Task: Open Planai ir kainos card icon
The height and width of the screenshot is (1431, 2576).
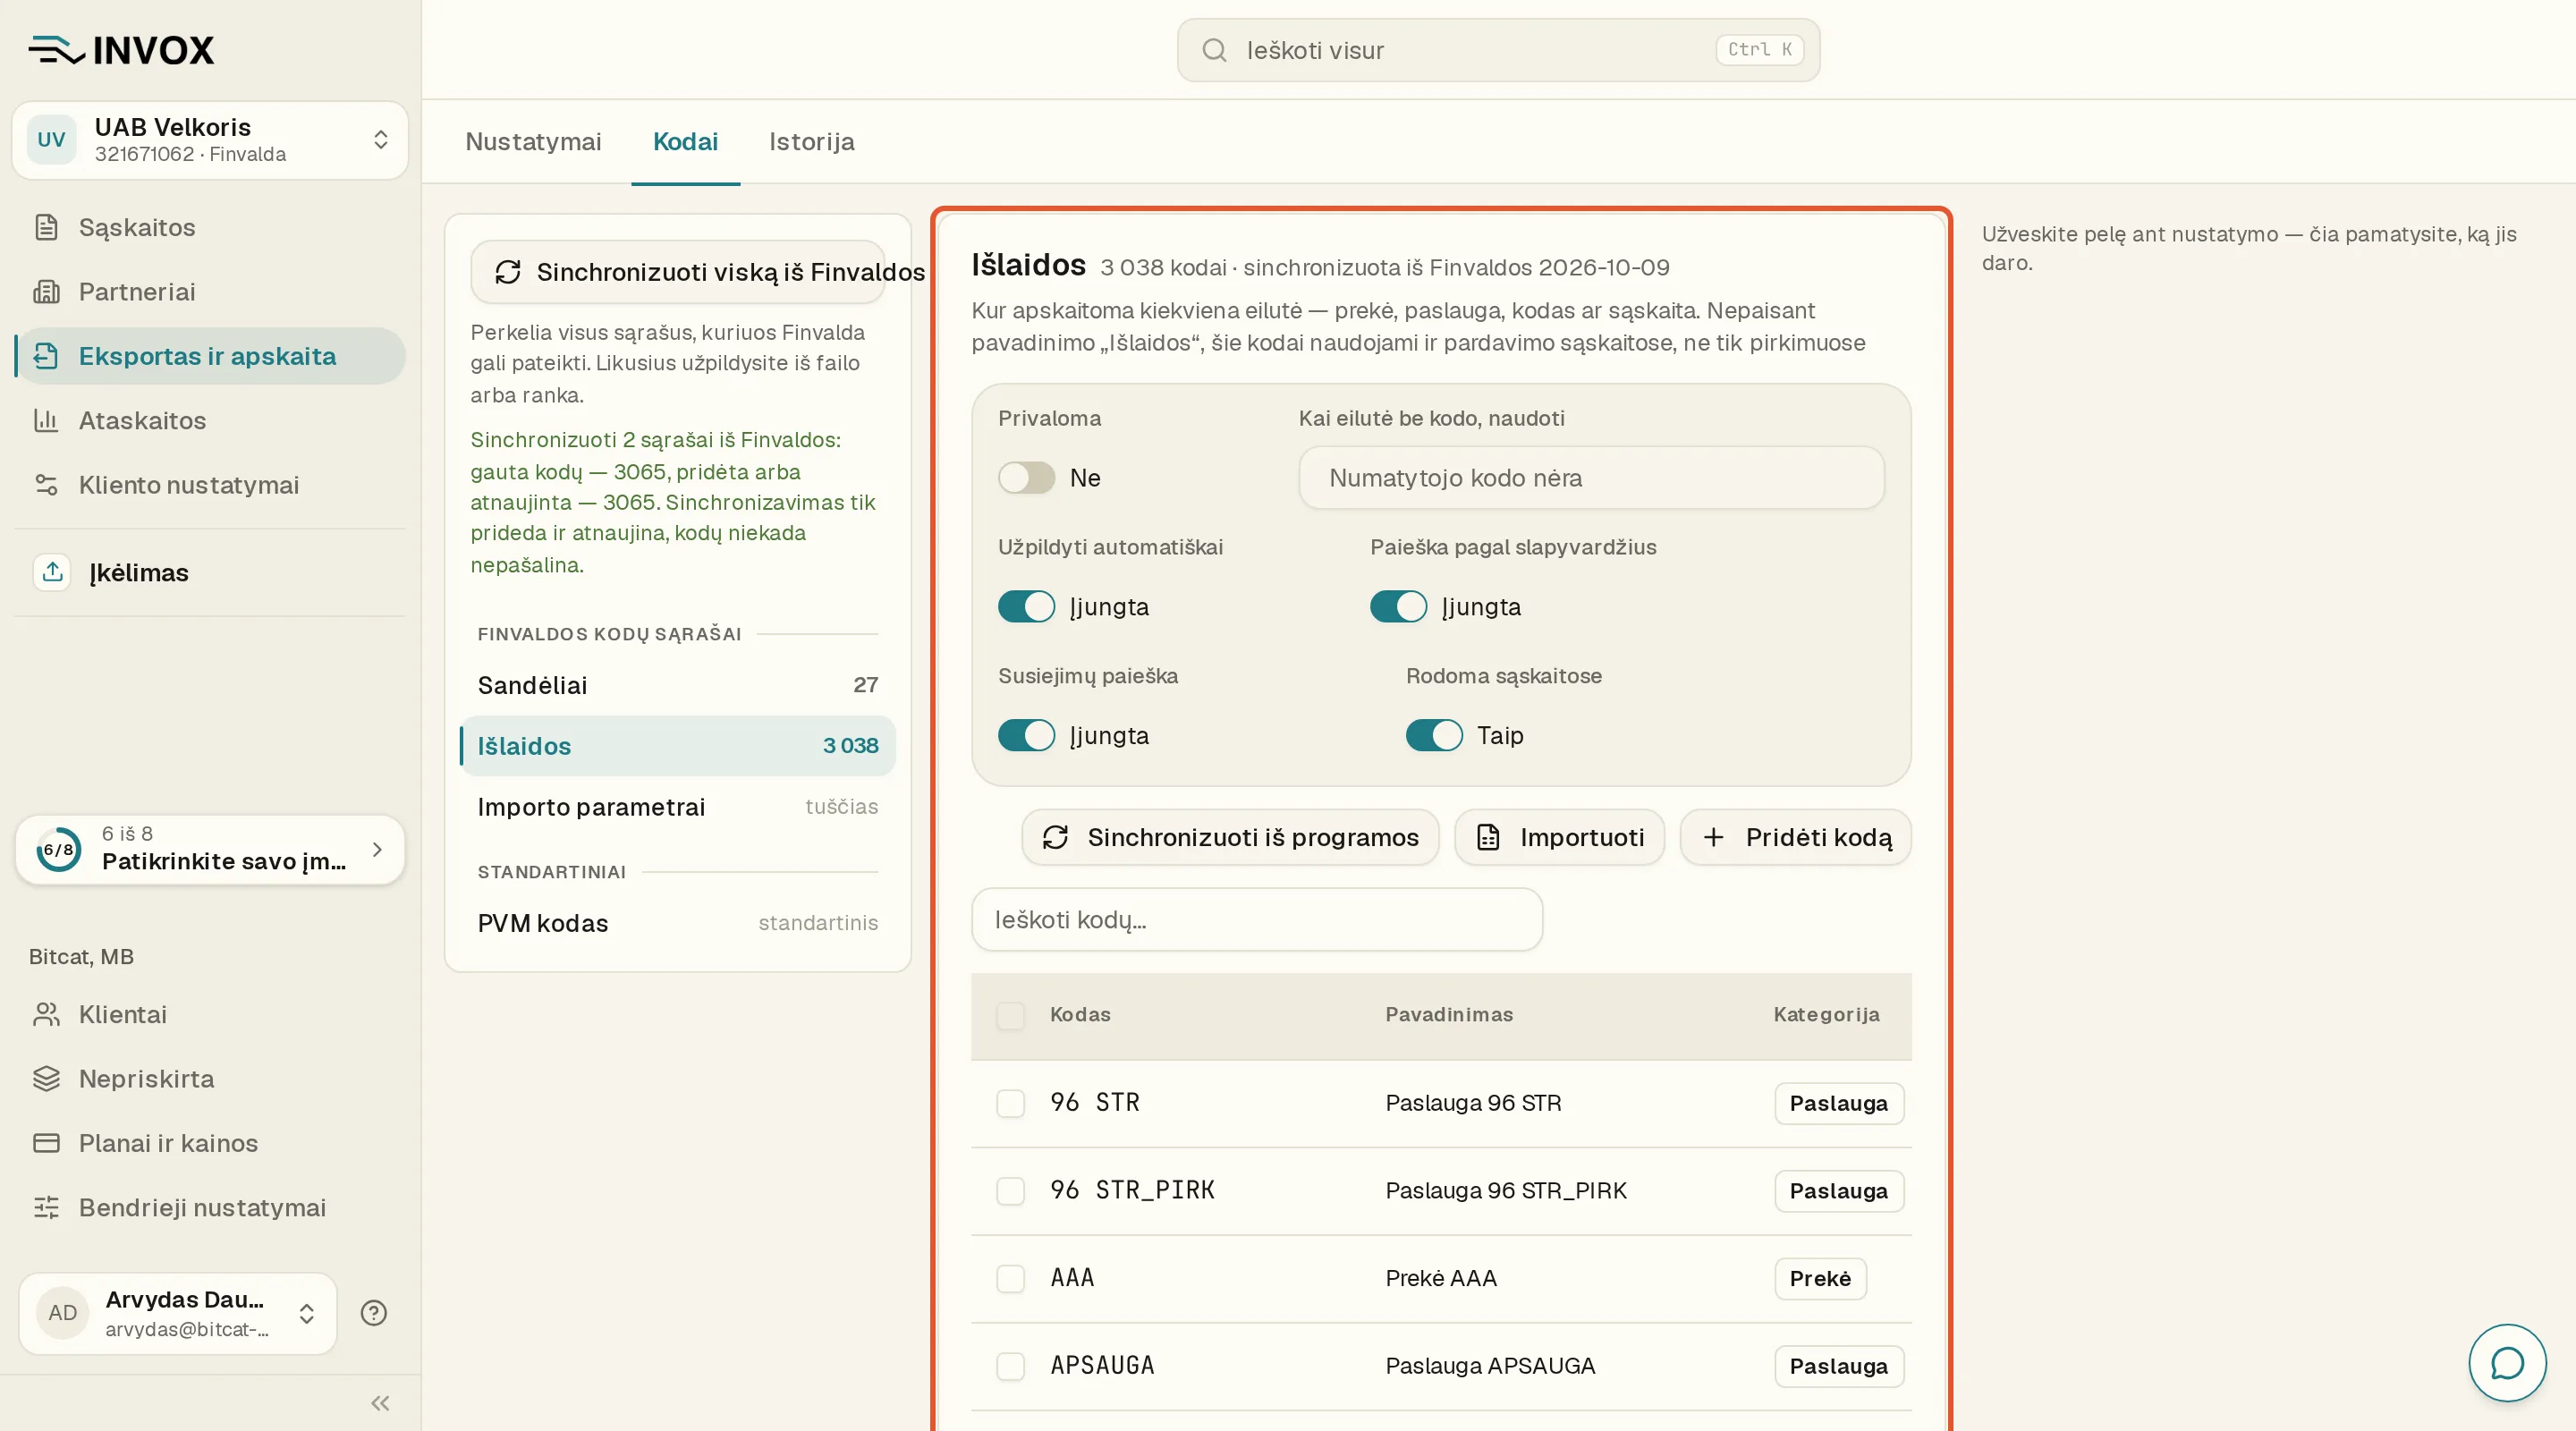Action: [x=46, y=1142]
